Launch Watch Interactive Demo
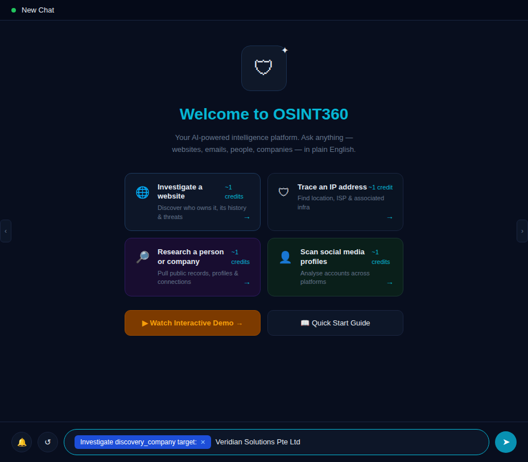The width and height of the screenshot is (528, 462). click(x=192, y=323)
